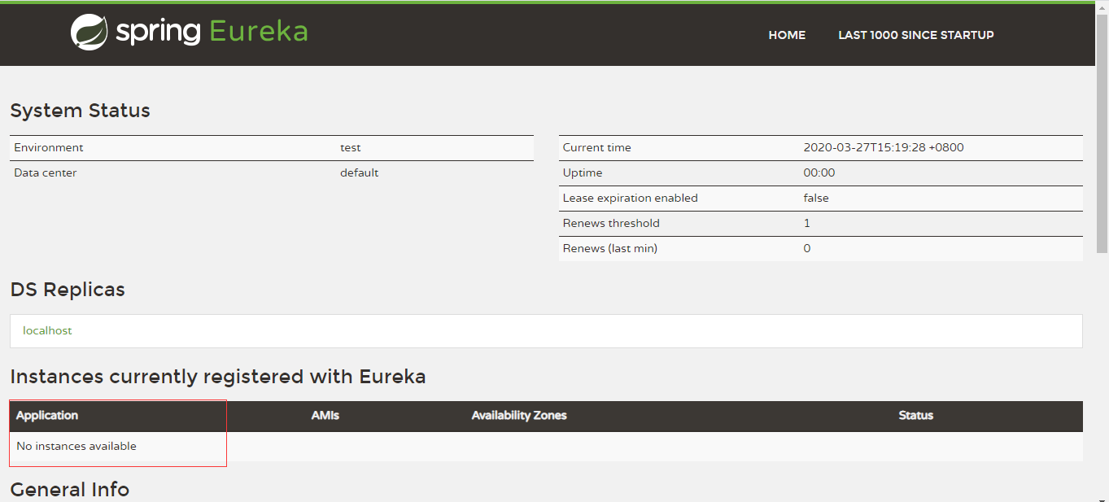Select the 'default' data center value
This screenshot has height=502, width=1109.
click(x=360, y=172)
